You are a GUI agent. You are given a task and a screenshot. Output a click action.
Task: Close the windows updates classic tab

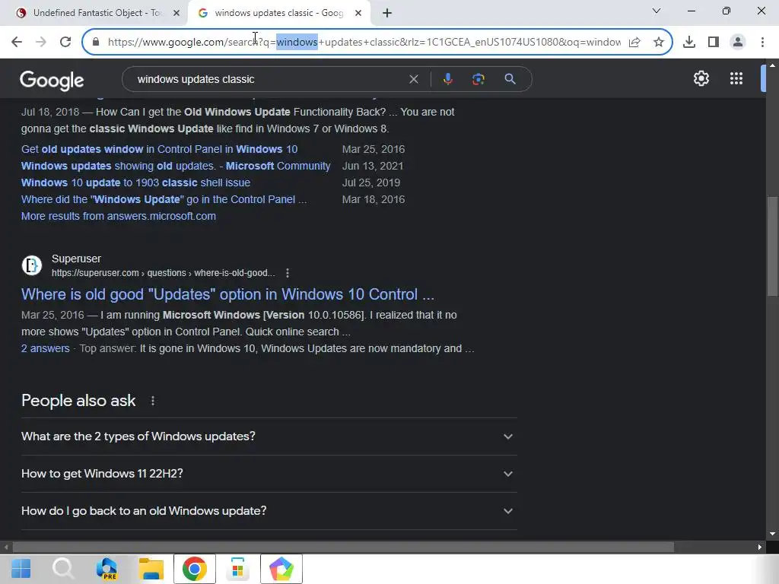coord(358,13)
